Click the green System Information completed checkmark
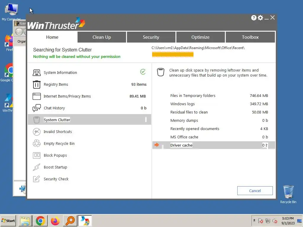303x227 pixels. (143, 72)
